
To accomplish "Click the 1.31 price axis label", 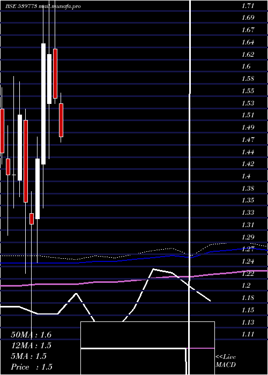I will pos(248,225).
